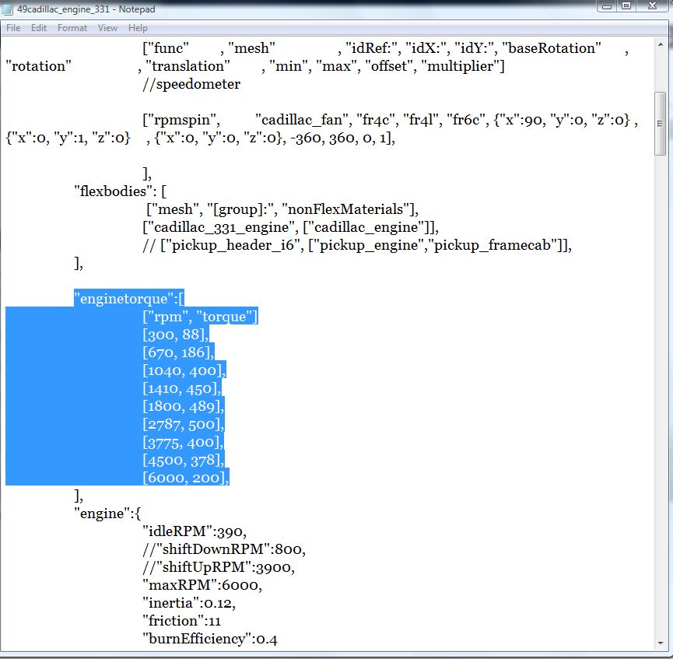The height and width of the screenshot is (659, 673).
Task: Open the Help menu
Action: coord(138,28)
